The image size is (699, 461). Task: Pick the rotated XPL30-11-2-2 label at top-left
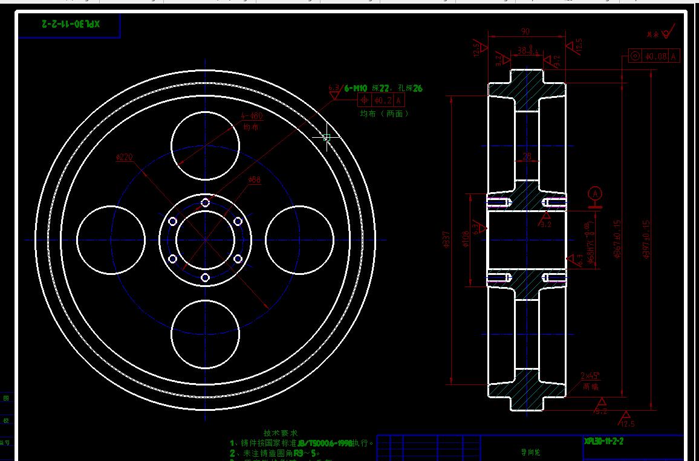(x=70, y=25)
